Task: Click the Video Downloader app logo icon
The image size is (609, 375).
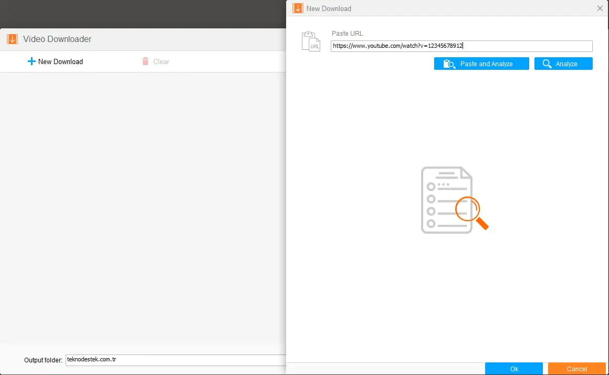Action: pyautogui.click(x=13, y=39)
